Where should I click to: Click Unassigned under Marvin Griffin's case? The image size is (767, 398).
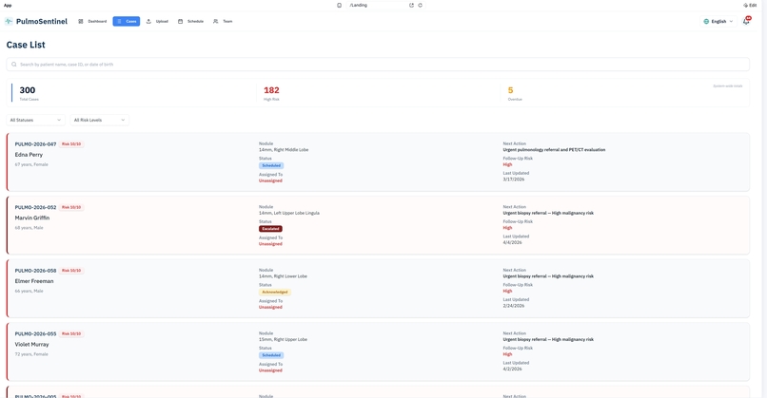click(x=270, y=244)
